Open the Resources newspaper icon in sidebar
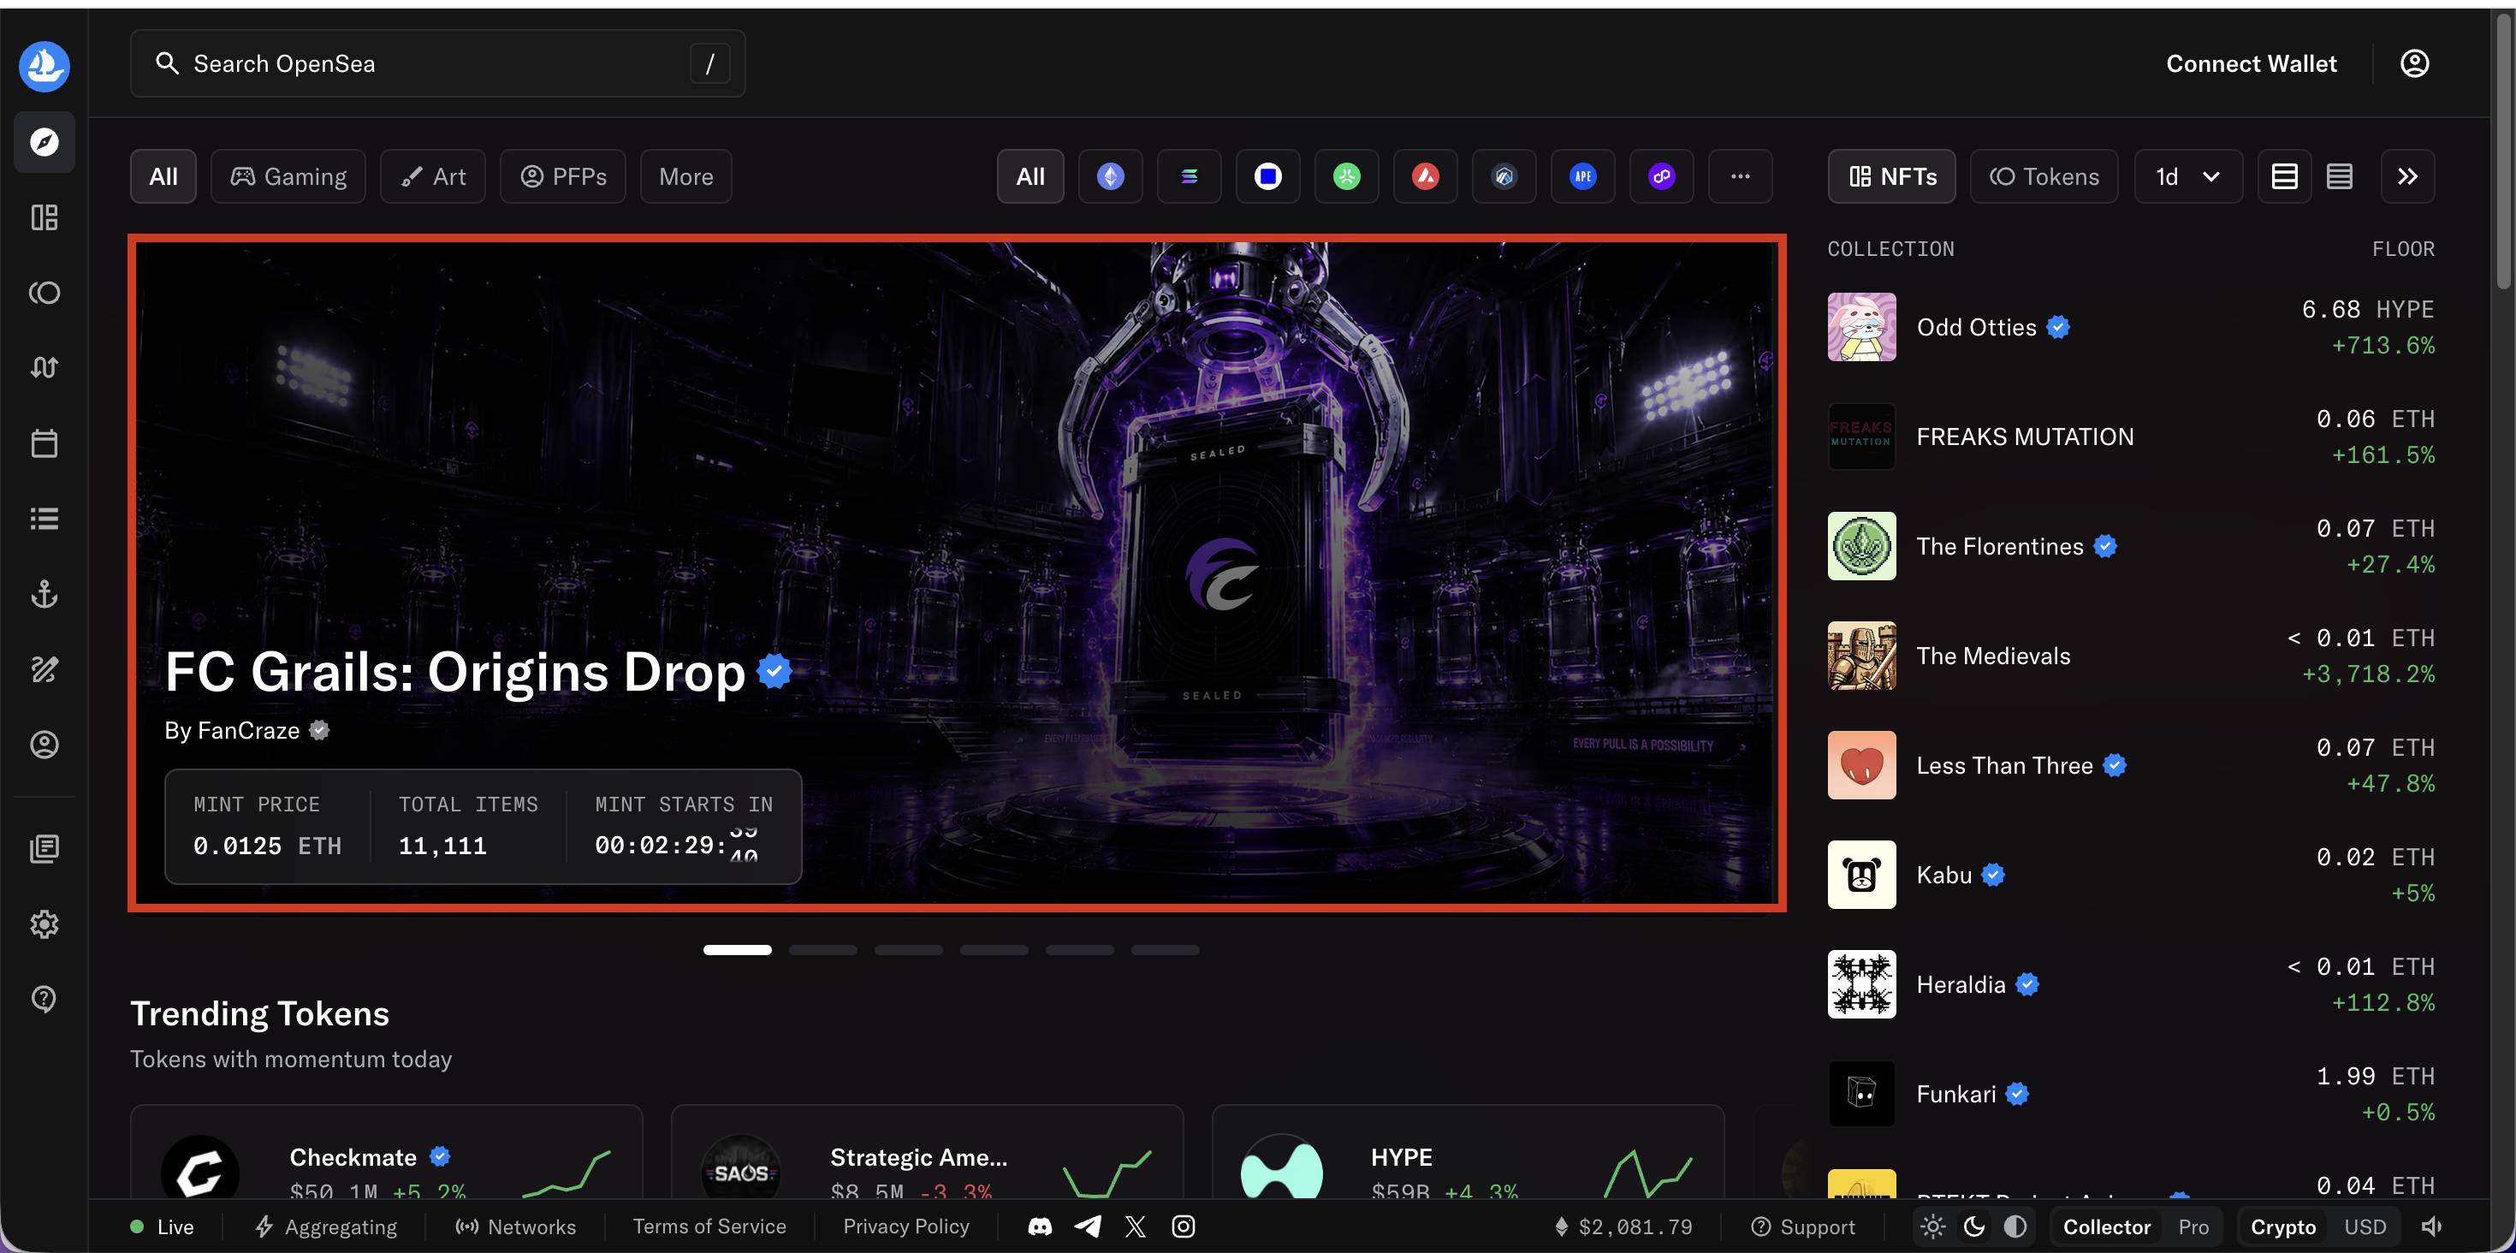The width and height of the screenshot is (2516, 1253). point(44,847)
